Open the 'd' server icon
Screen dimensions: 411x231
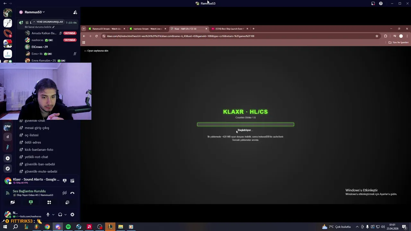coord(8,137)
